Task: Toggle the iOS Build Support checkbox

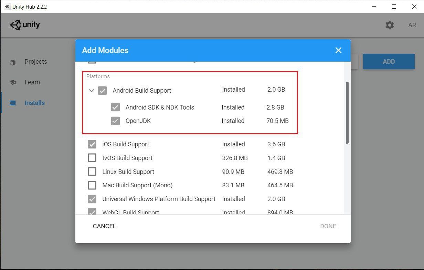Action: pyautogui.click(x=92, y=144)
